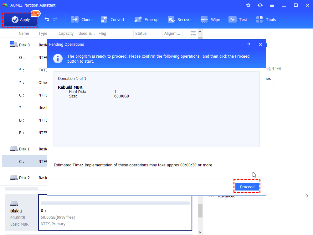
Task: Click the Type column header
Action: coord(43,34)
